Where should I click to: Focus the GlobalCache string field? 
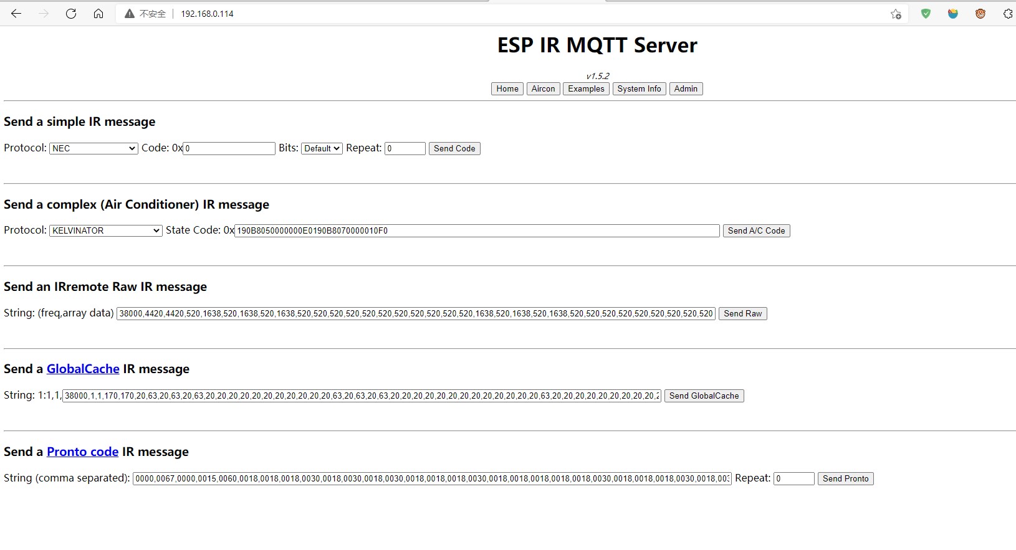pos(362,396)
